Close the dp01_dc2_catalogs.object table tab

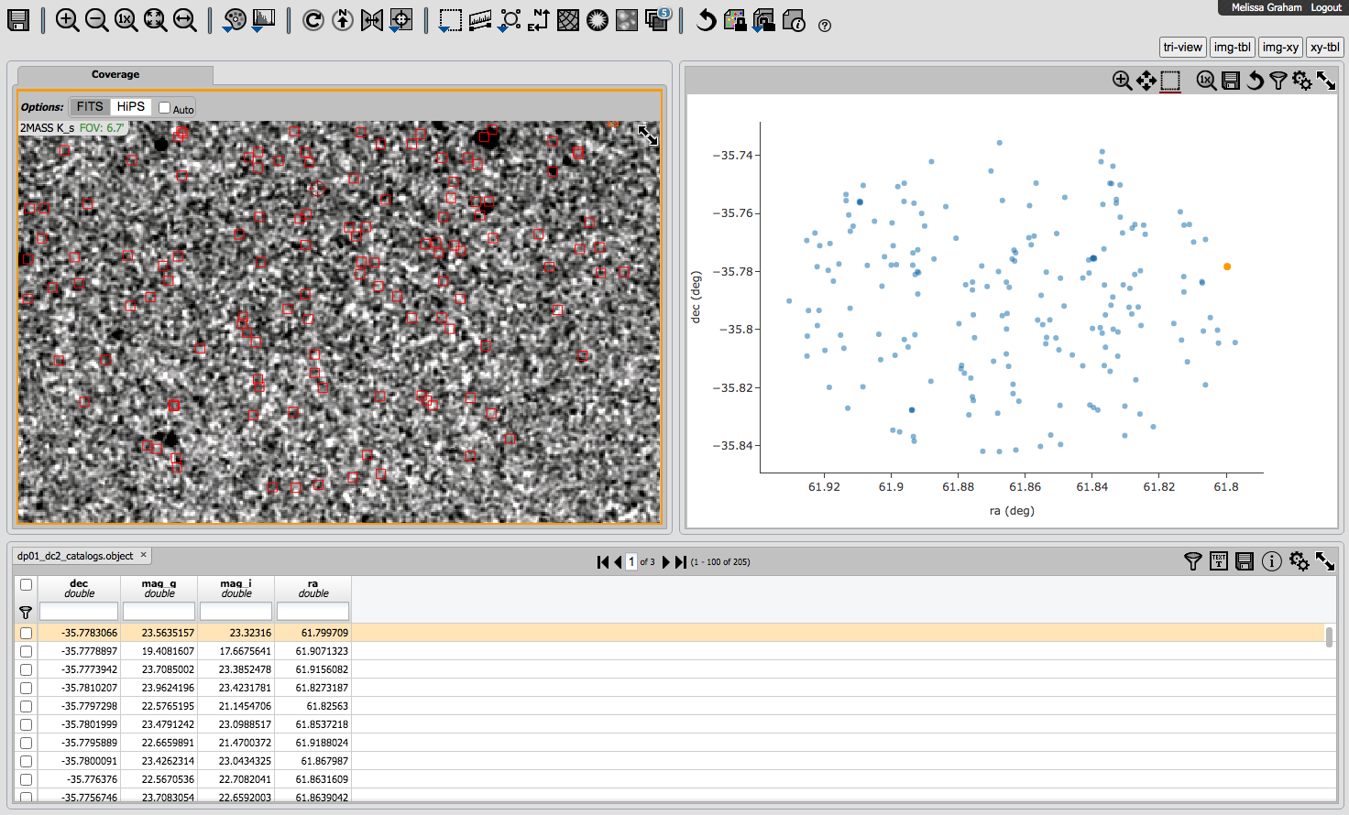tap(143, 555)
